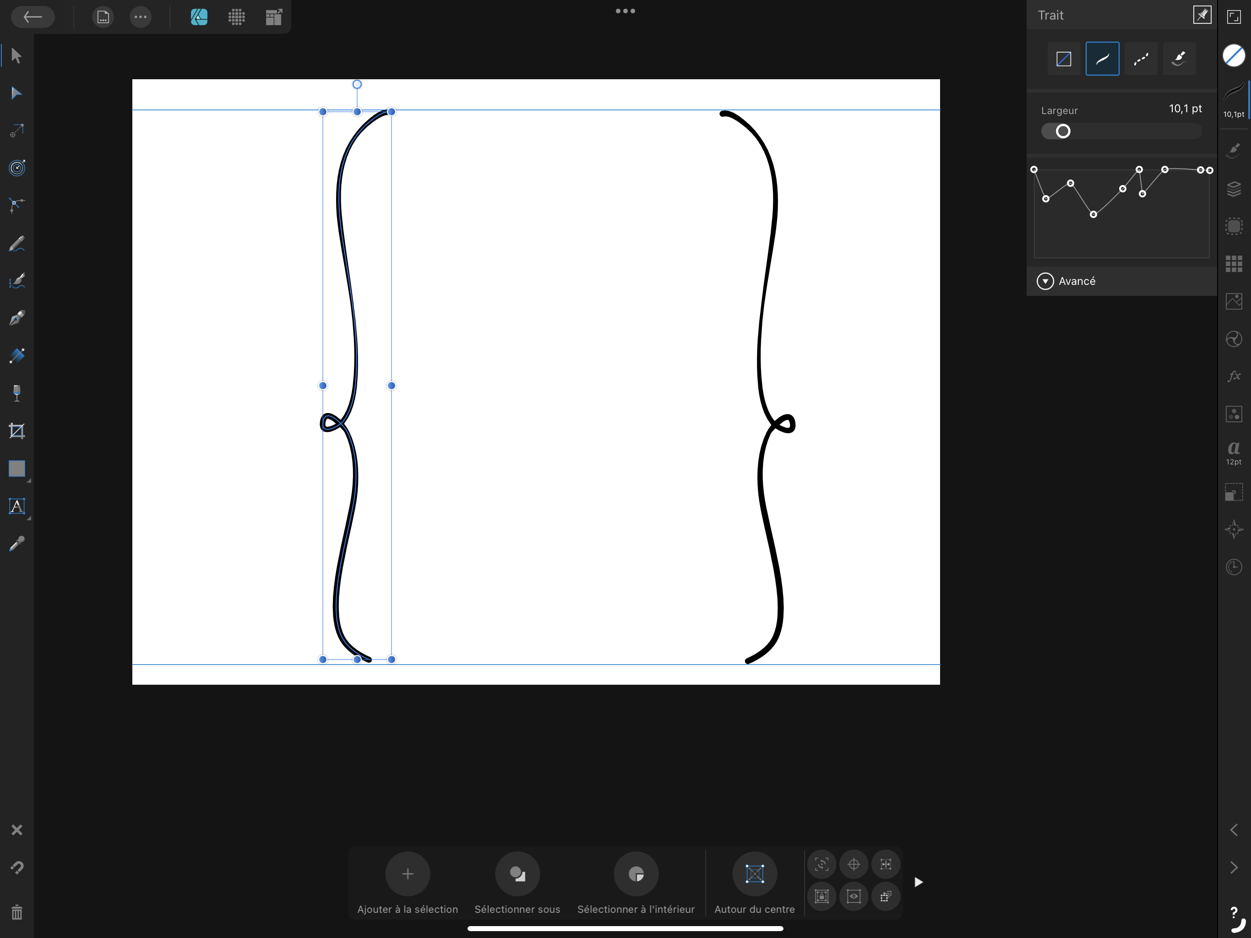Select the Fill tool
1251x938 pixels.
point(16,356)
